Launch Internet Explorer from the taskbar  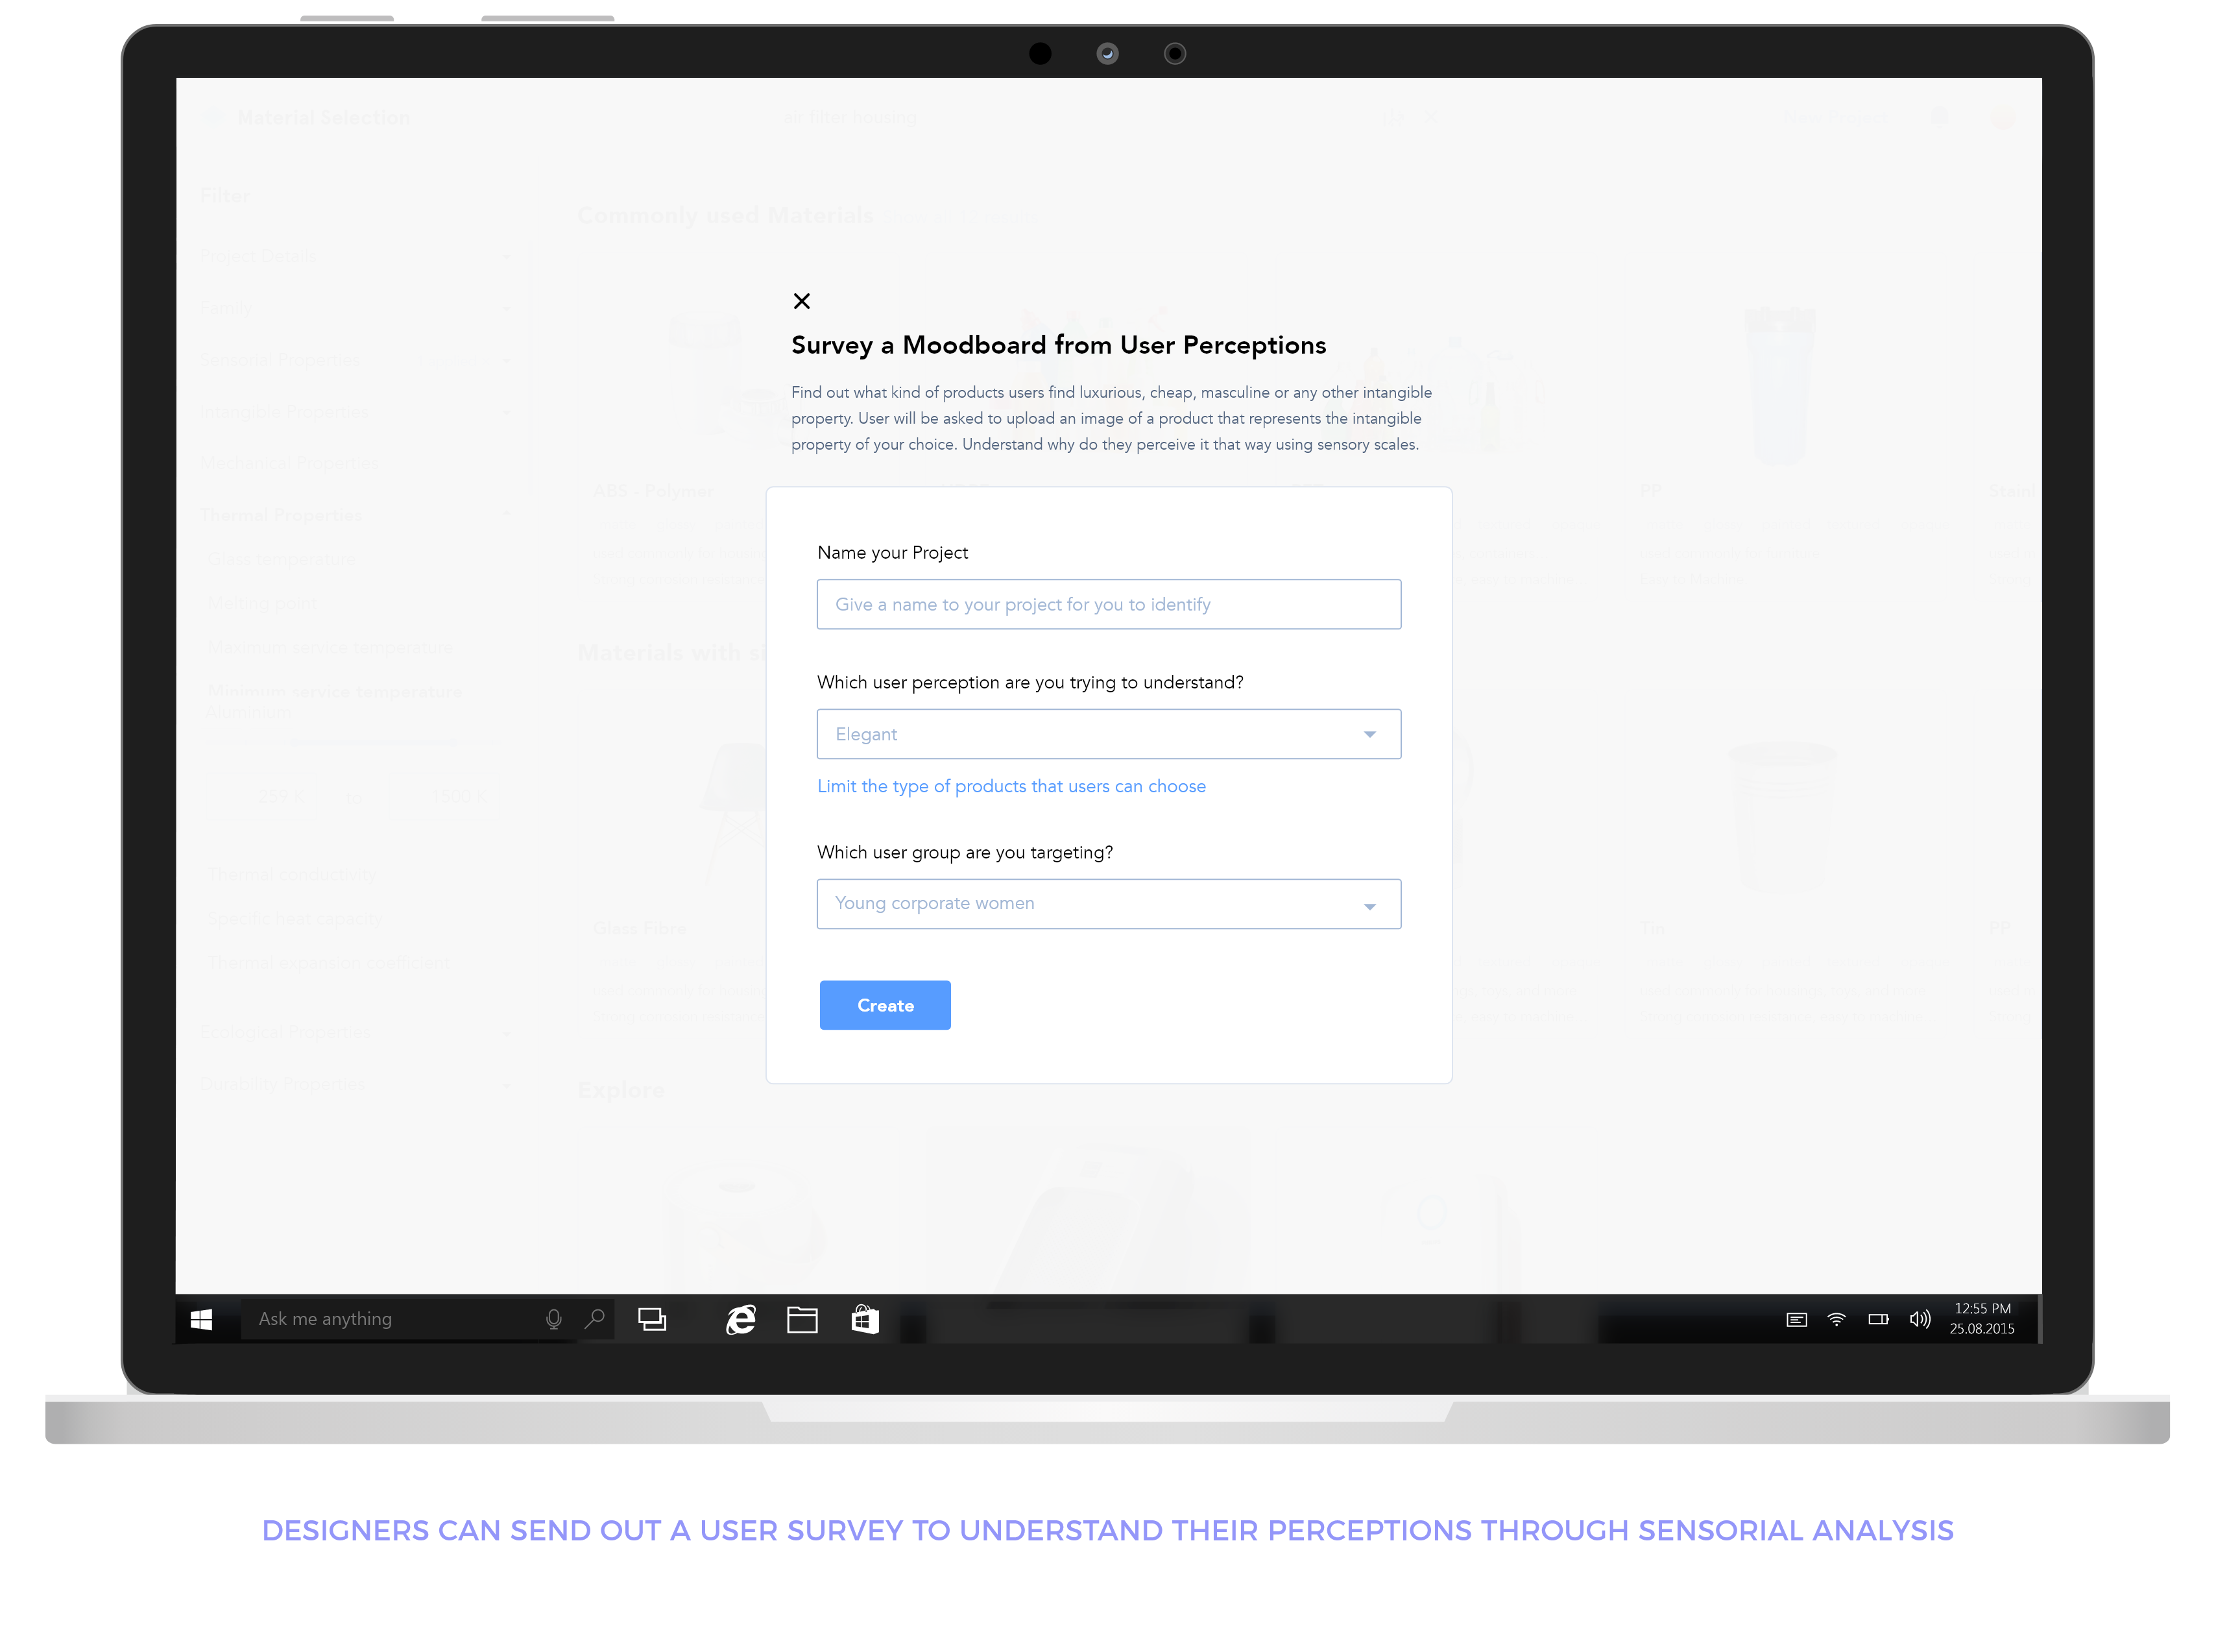(x=740, y=1320)
